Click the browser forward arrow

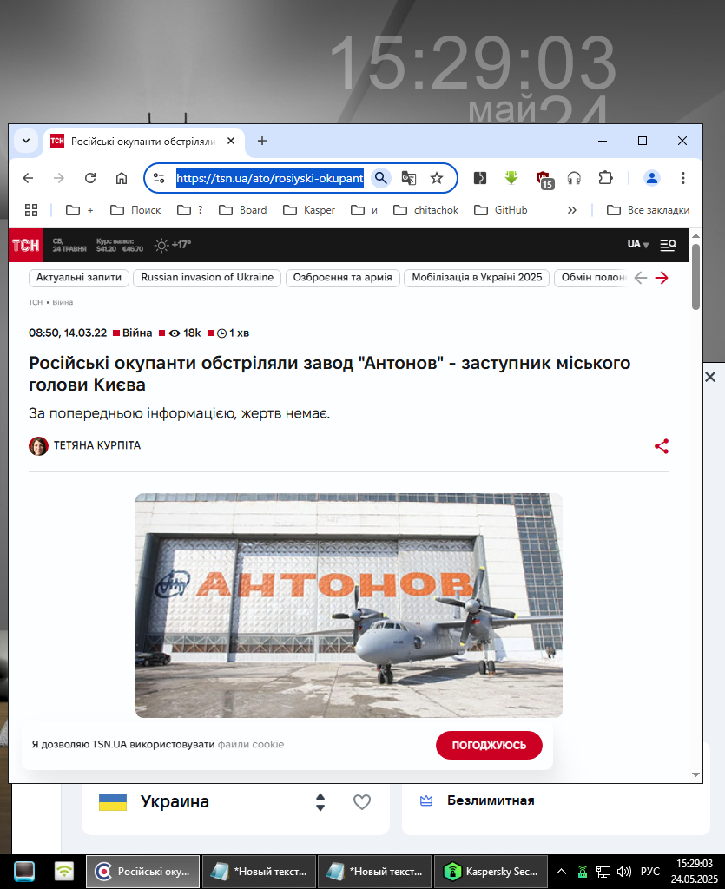pos(59,178)
